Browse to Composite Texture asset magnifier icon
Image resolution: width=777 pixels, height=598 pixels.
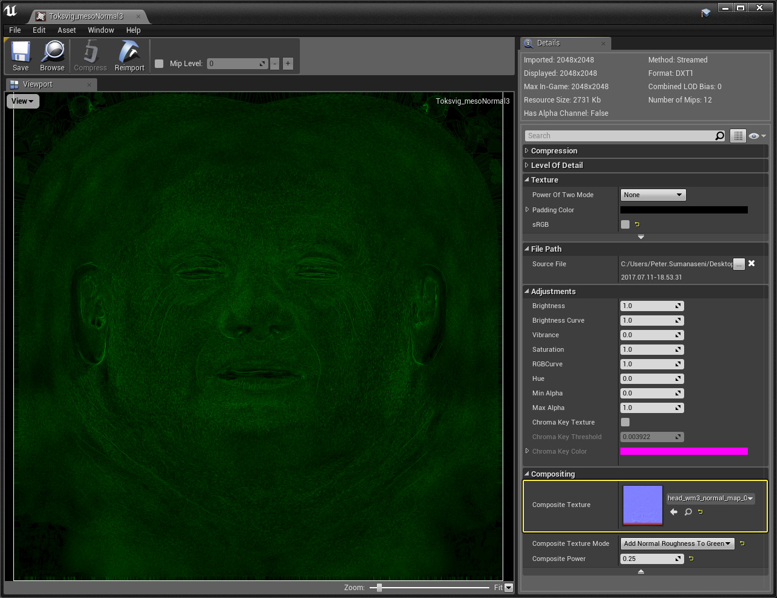click(x=688, y=512)
